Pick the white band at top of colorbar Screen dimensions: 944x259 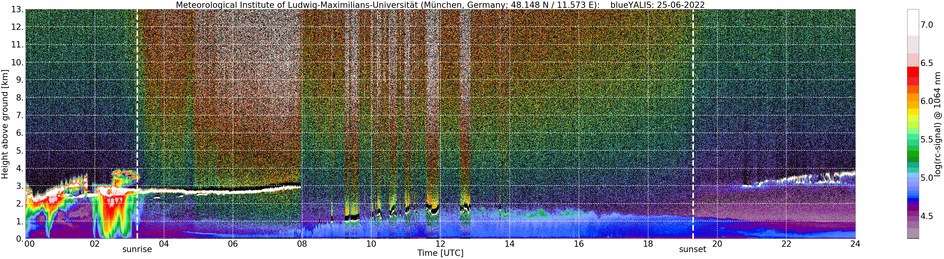coord(913,22)
